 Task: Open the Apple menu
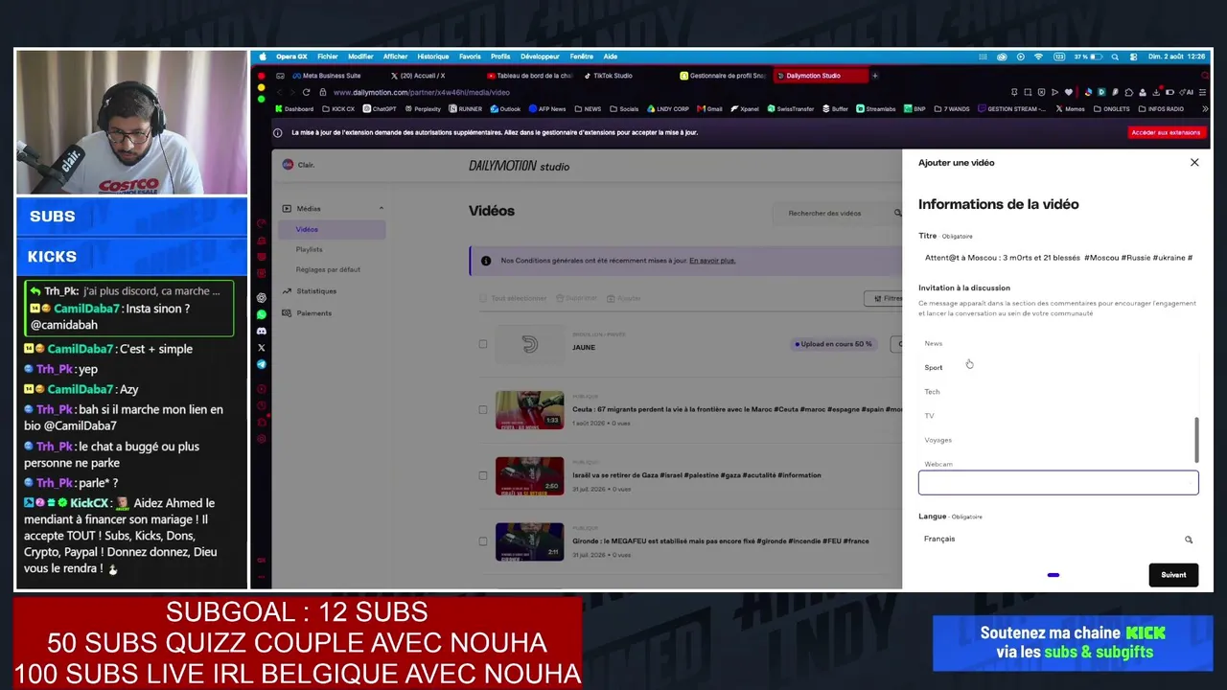click(263, 57)
